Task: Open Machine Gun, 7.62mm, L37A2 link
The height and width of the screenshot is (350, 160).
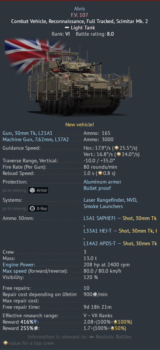Action: (x=36, y=139)
